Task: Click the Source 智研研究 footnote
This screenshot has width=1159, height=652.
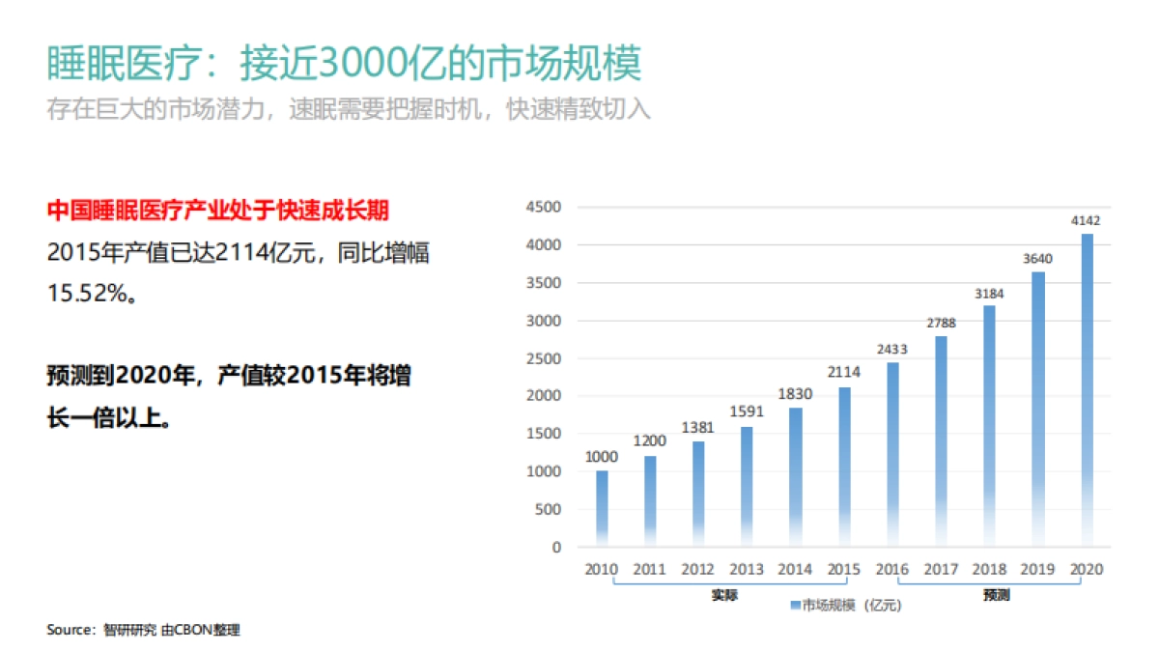Action: (143, 630)
